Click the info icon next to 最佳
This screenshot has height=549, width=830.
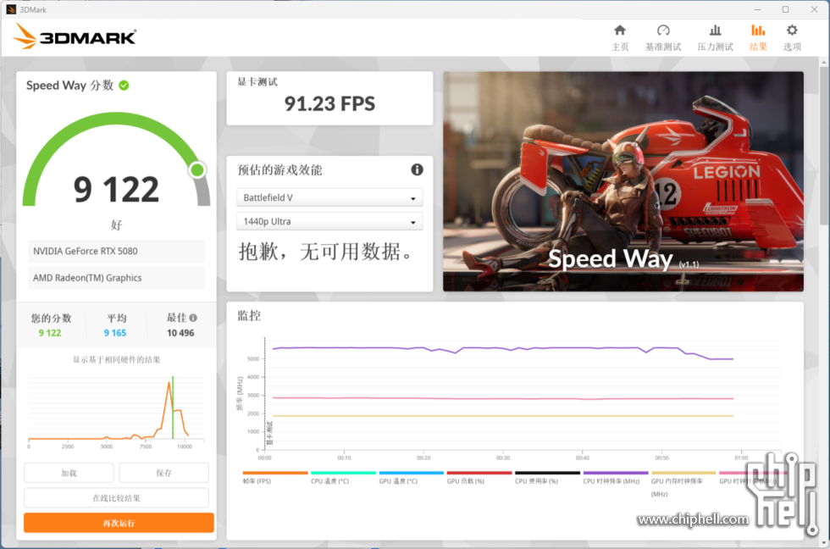pyautogui.click(x=193, y=318)
